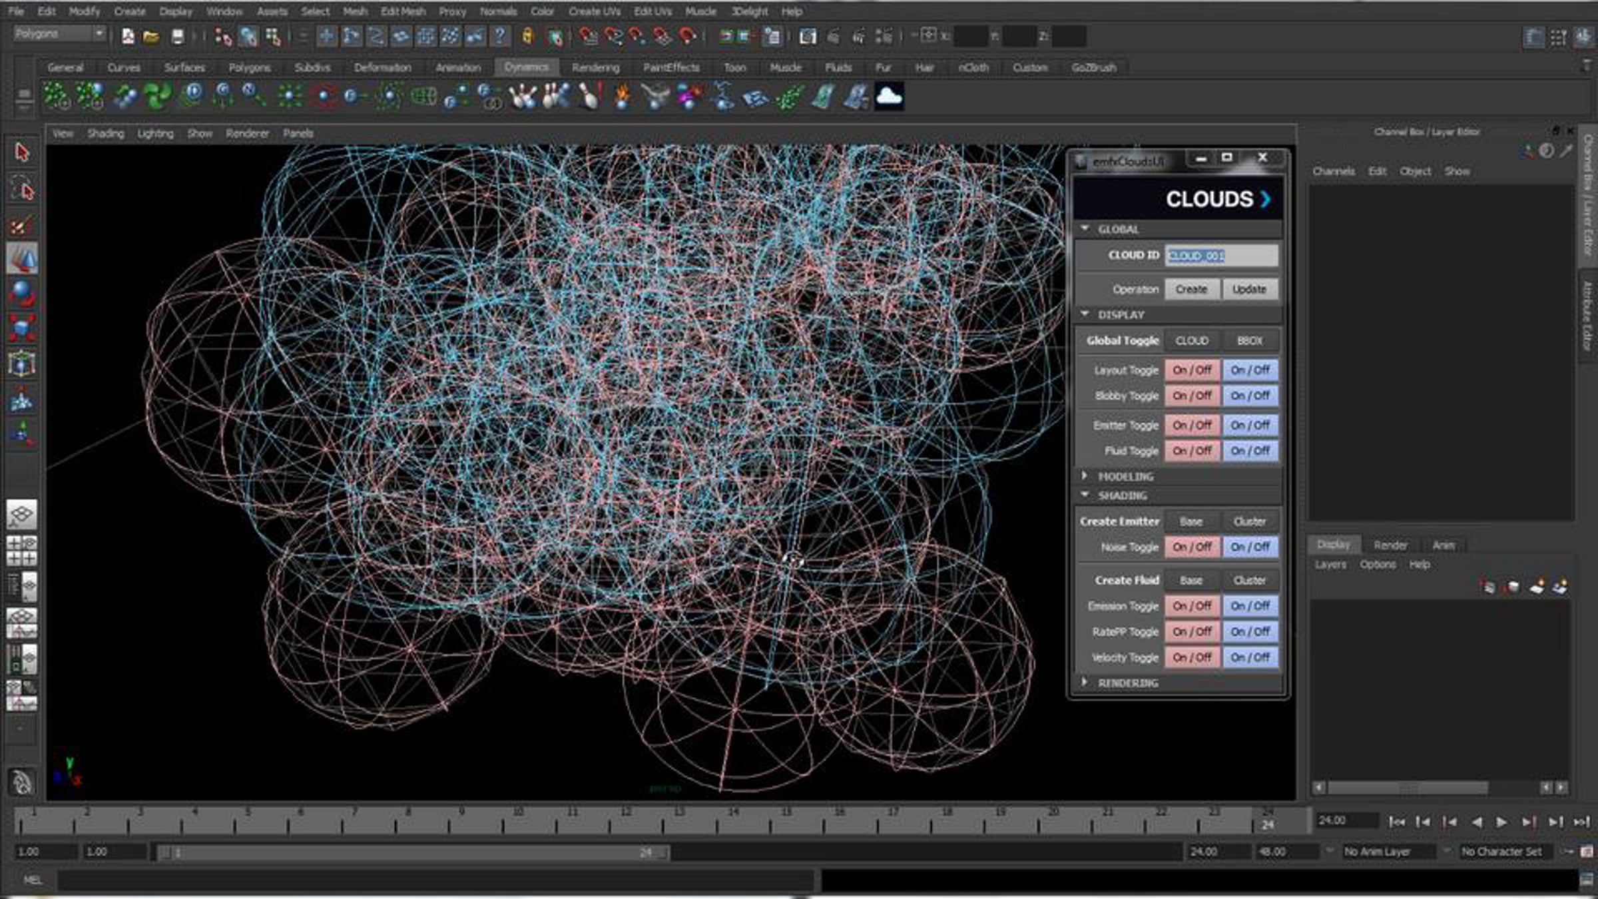Click the Save Scene disk icon

point(177,37)
